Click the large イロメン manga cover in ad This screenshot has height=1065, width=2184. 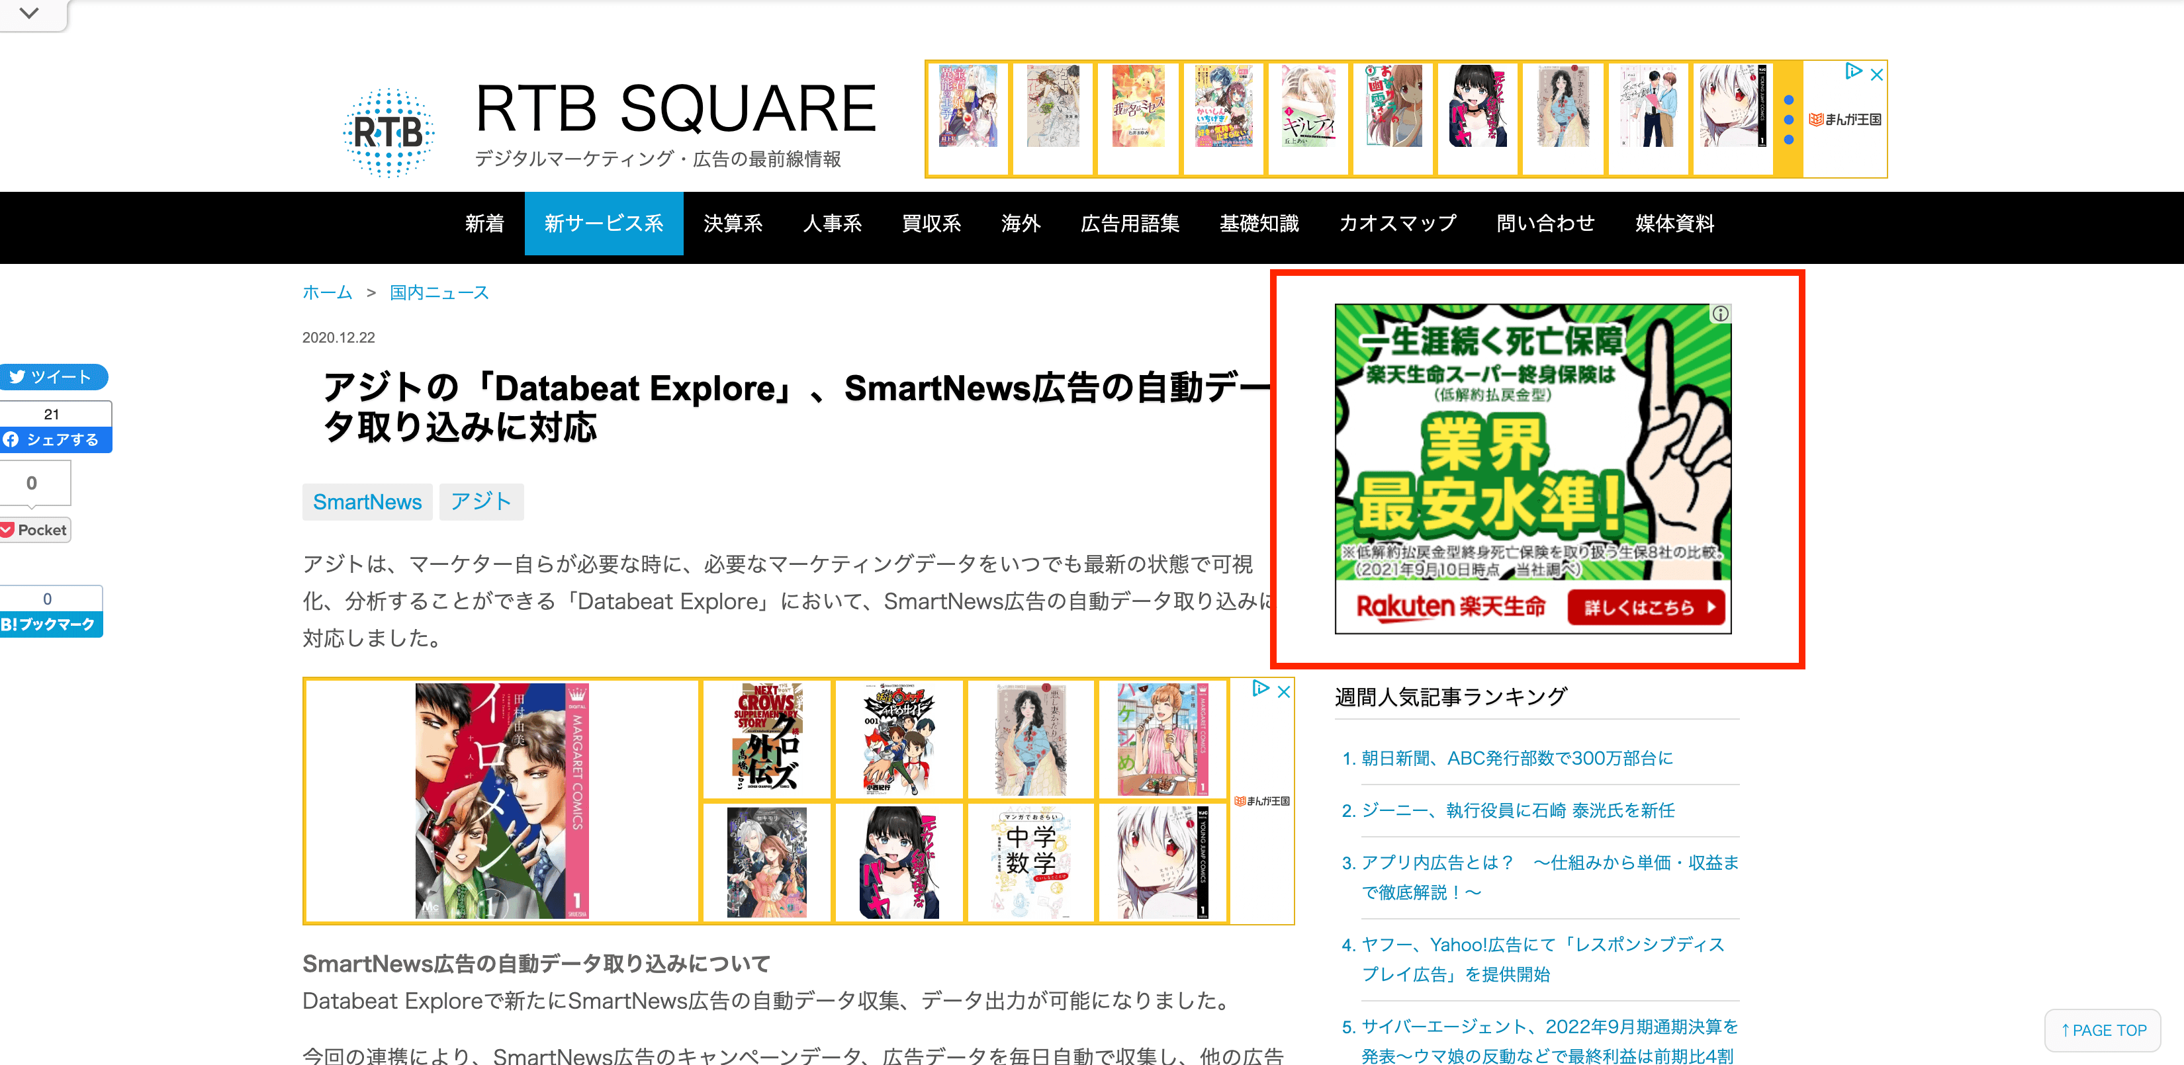click(x=502, y=800)
